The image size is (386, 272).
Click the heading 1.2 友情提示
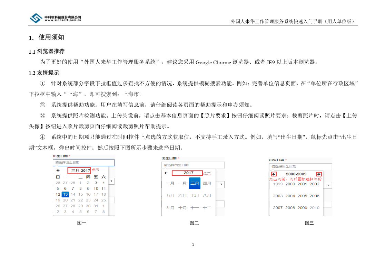tap(44, 73)
